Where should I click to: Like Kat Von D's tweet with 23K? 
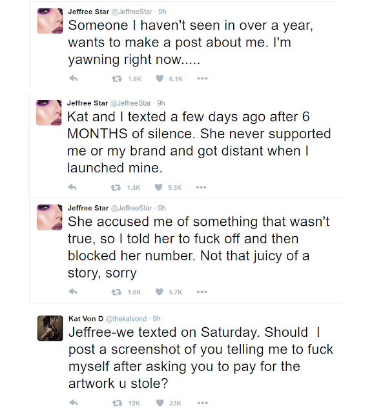click(x=160, y=403)
